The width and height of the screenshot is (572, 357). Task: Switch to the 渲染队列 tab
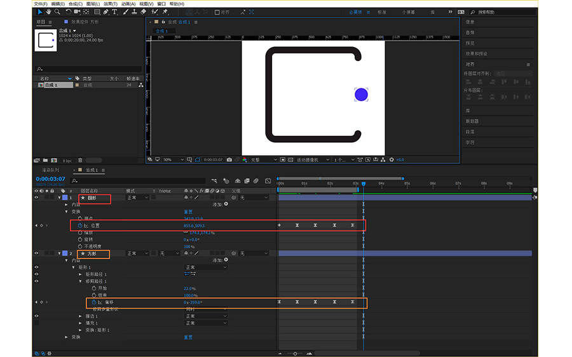(x=50, y=170)
